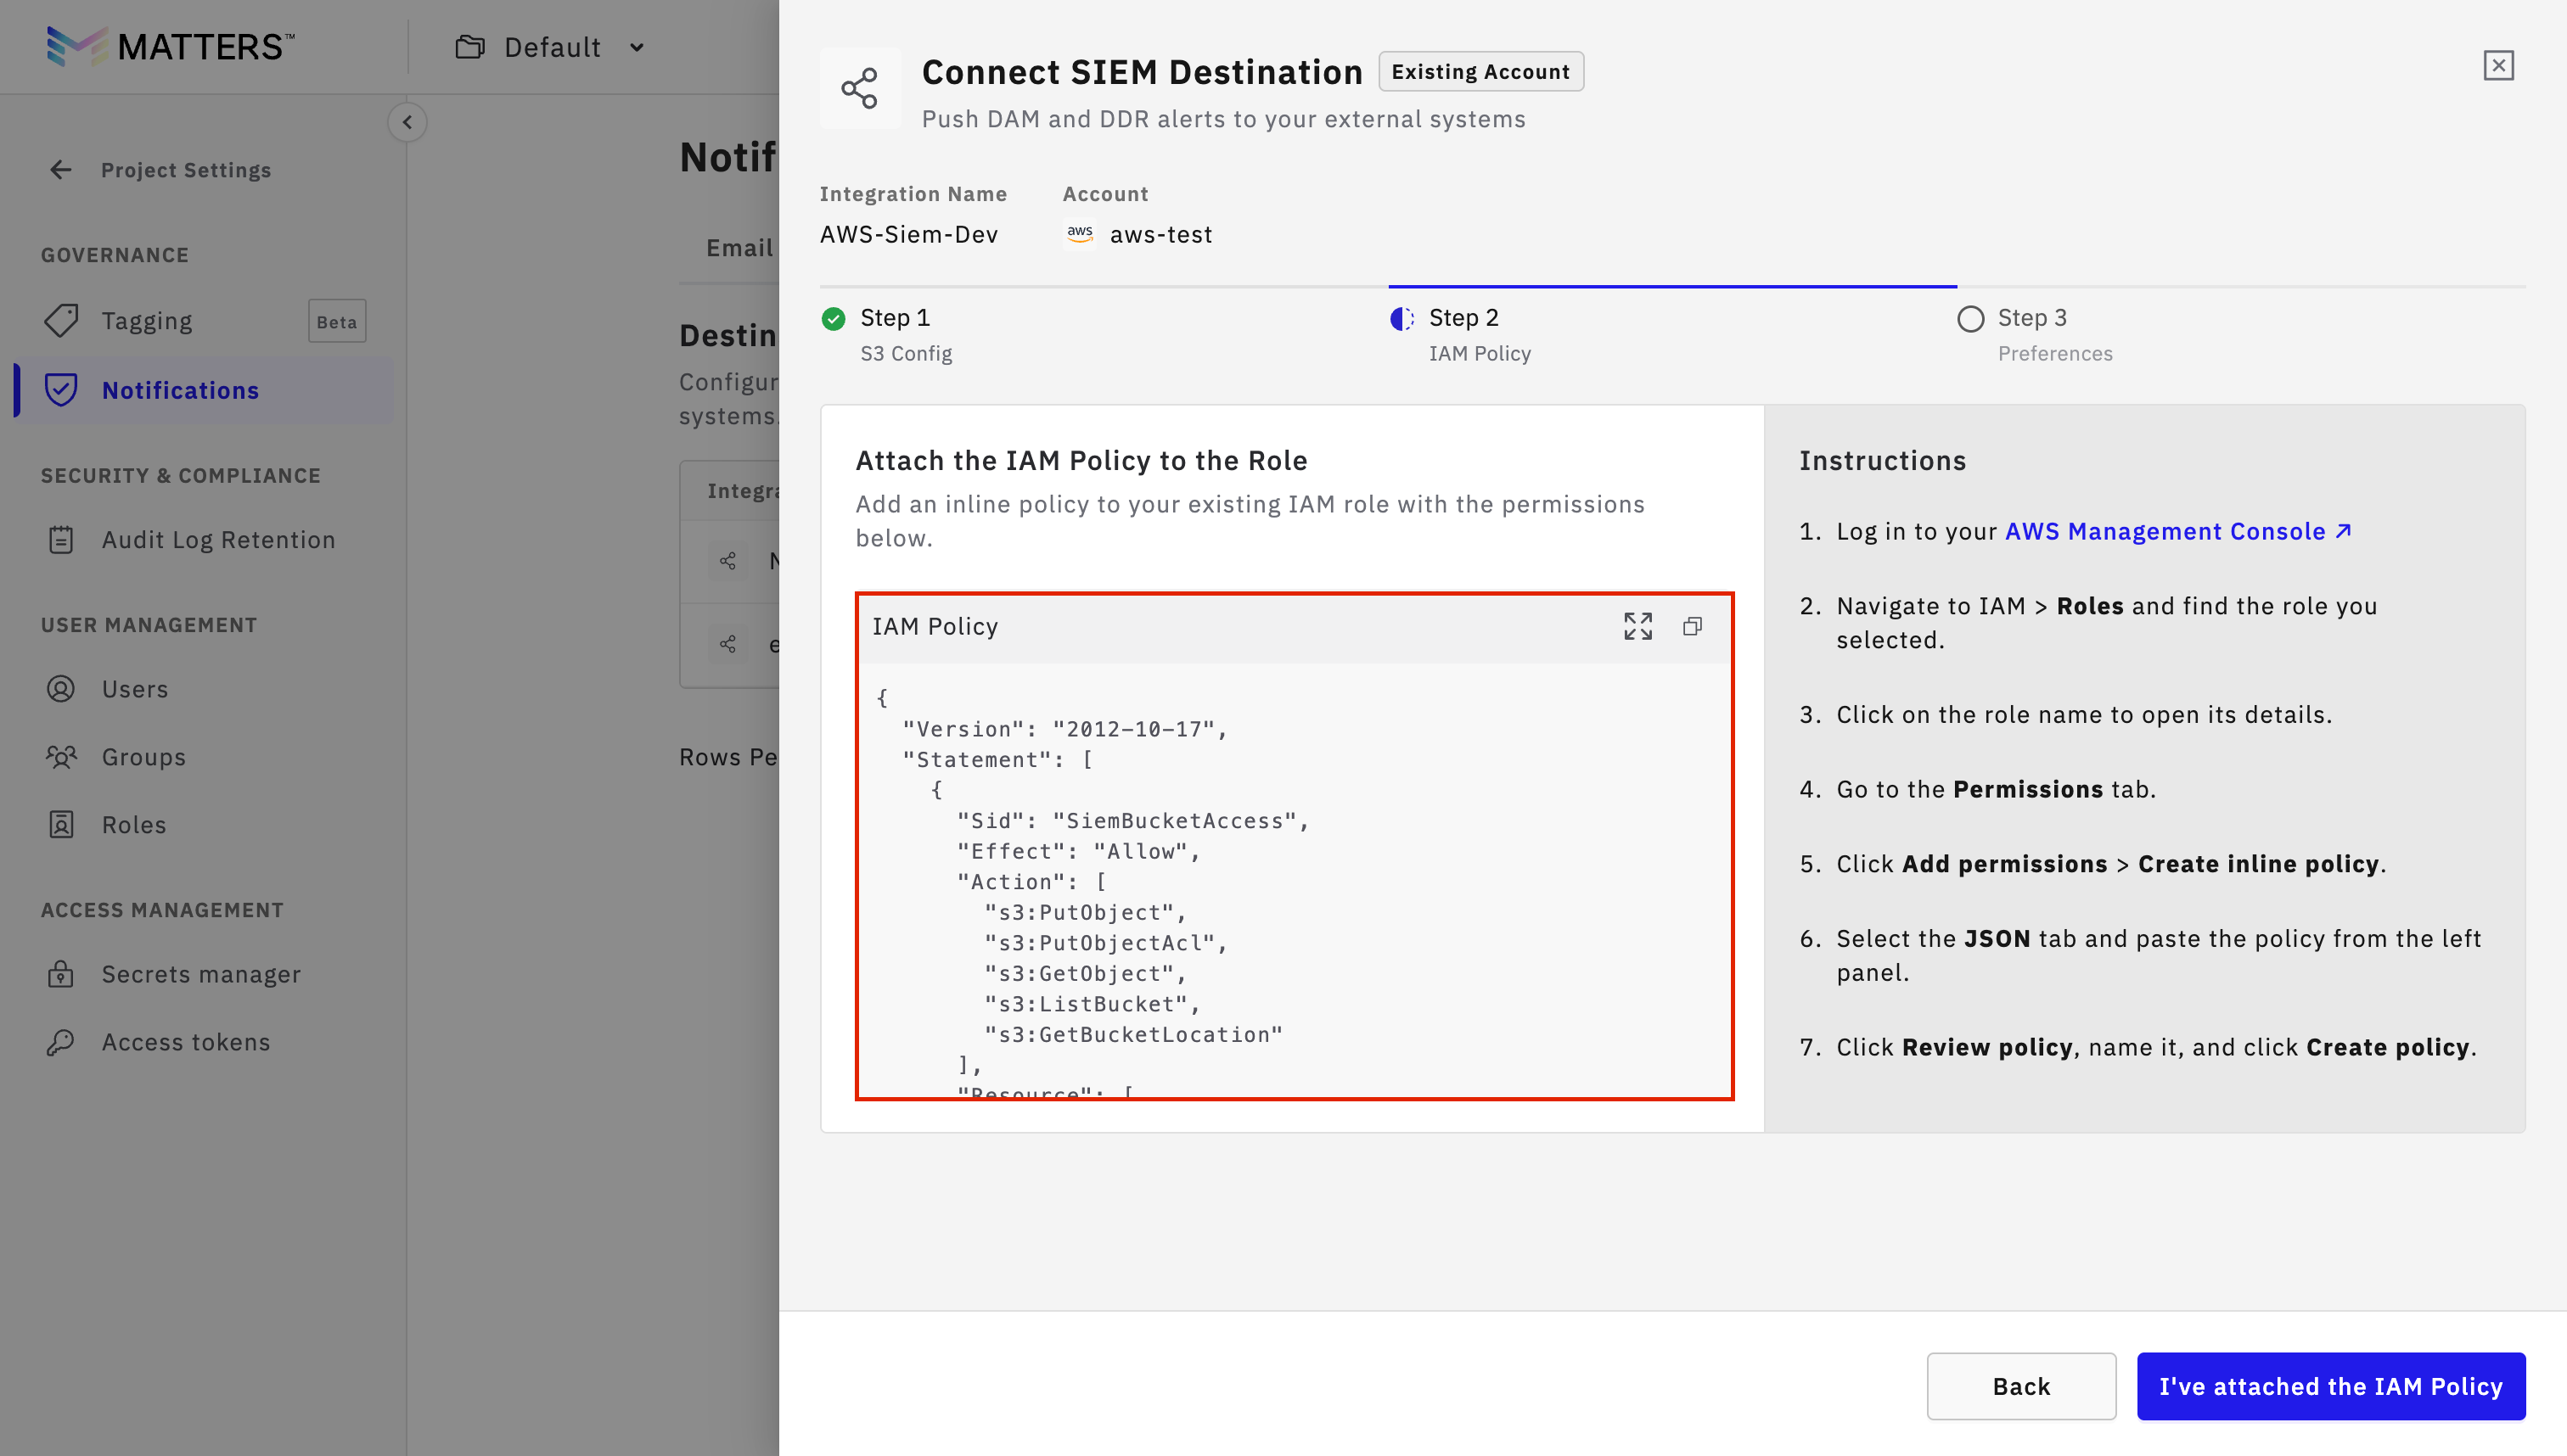Viewport: 2567px width, 1456px height.
Task: Click the Tagging tag icon
Action: click(61, 321)
